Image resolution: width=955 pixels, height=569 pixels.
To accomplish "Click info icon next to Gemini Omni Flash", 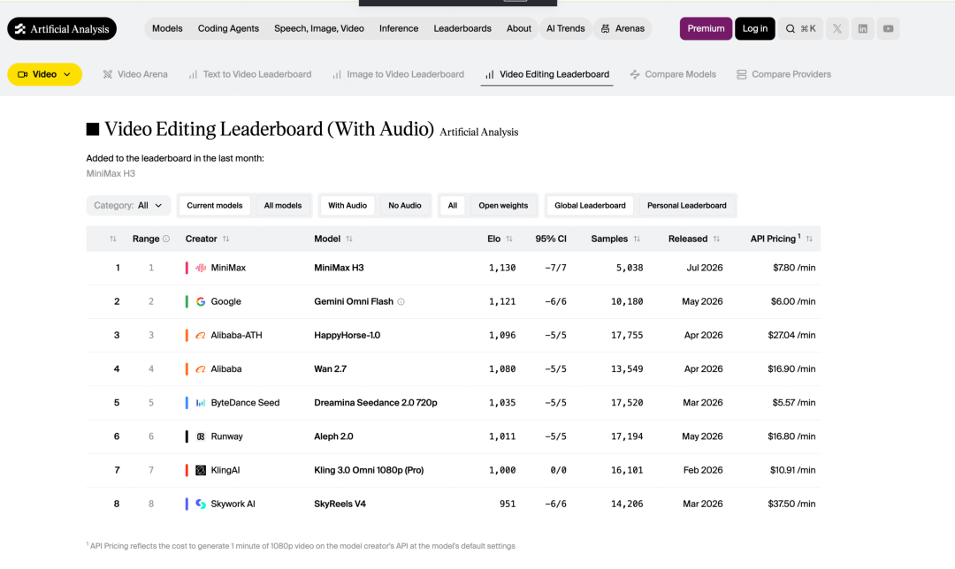I will [401, 302].
